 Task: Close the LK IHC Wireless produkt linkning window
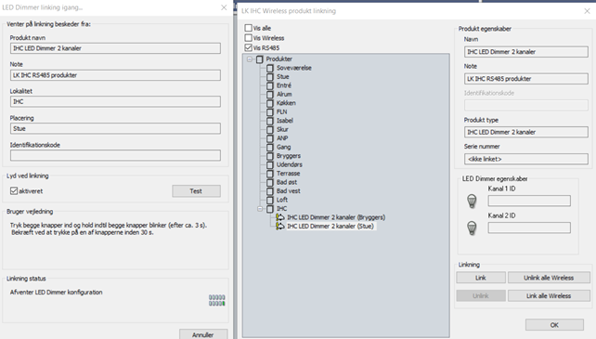pos(588,11)
